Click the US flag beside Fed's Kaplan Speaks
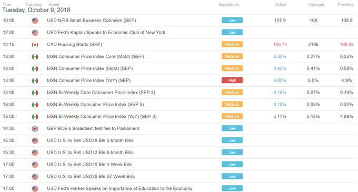This screenshot has height=192, width=358. [x=35, y=33]
